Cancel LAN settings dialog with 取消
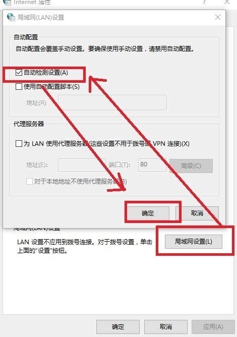Image resolution: width=237 pixels, height=337 pixels. (197, 213)
